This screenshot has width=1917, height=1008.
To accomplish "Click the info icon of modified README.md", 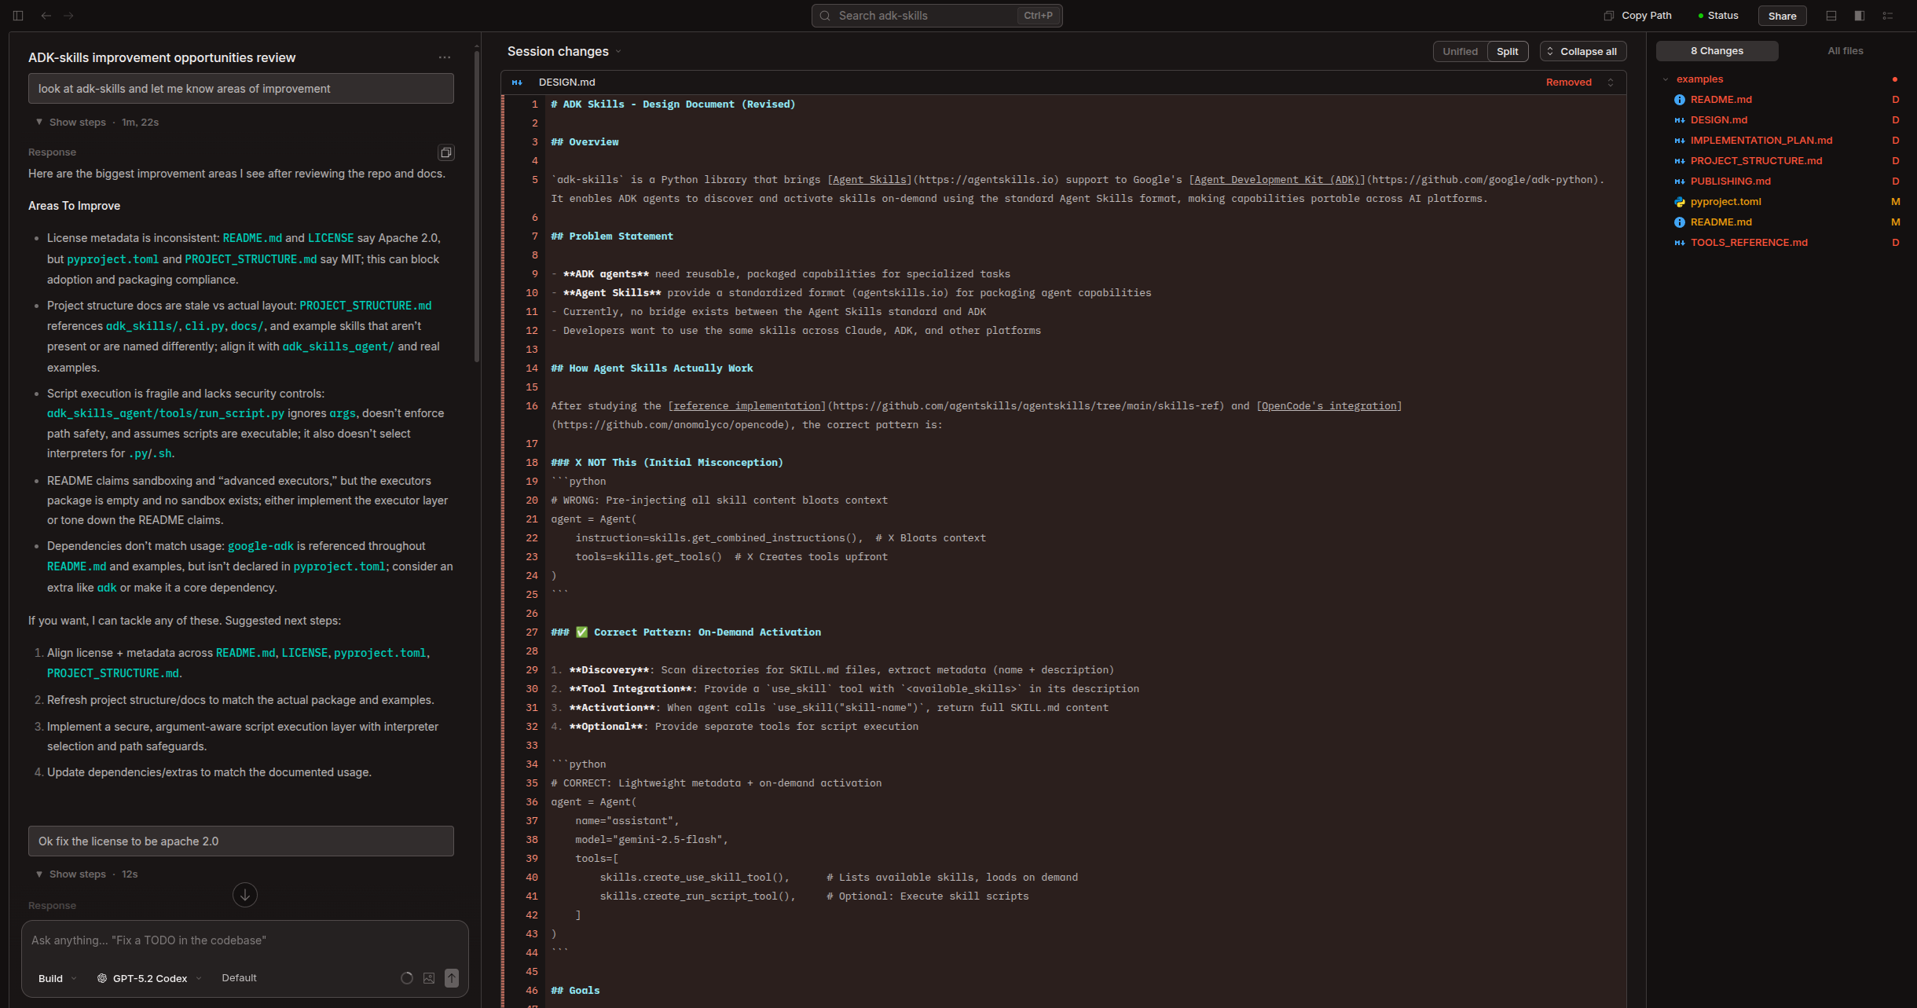I will [x=1680, y=222].
